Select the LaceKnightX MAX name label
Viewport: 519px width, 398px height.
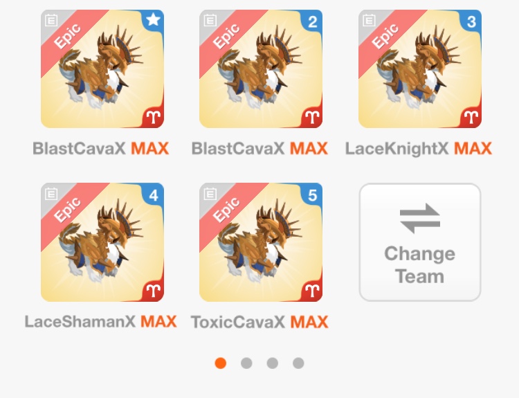419,148
